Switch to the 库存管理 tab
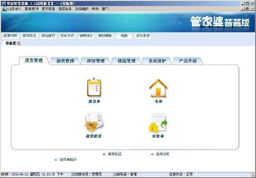This screenshot has width=256, height=178. click(96, 61)
